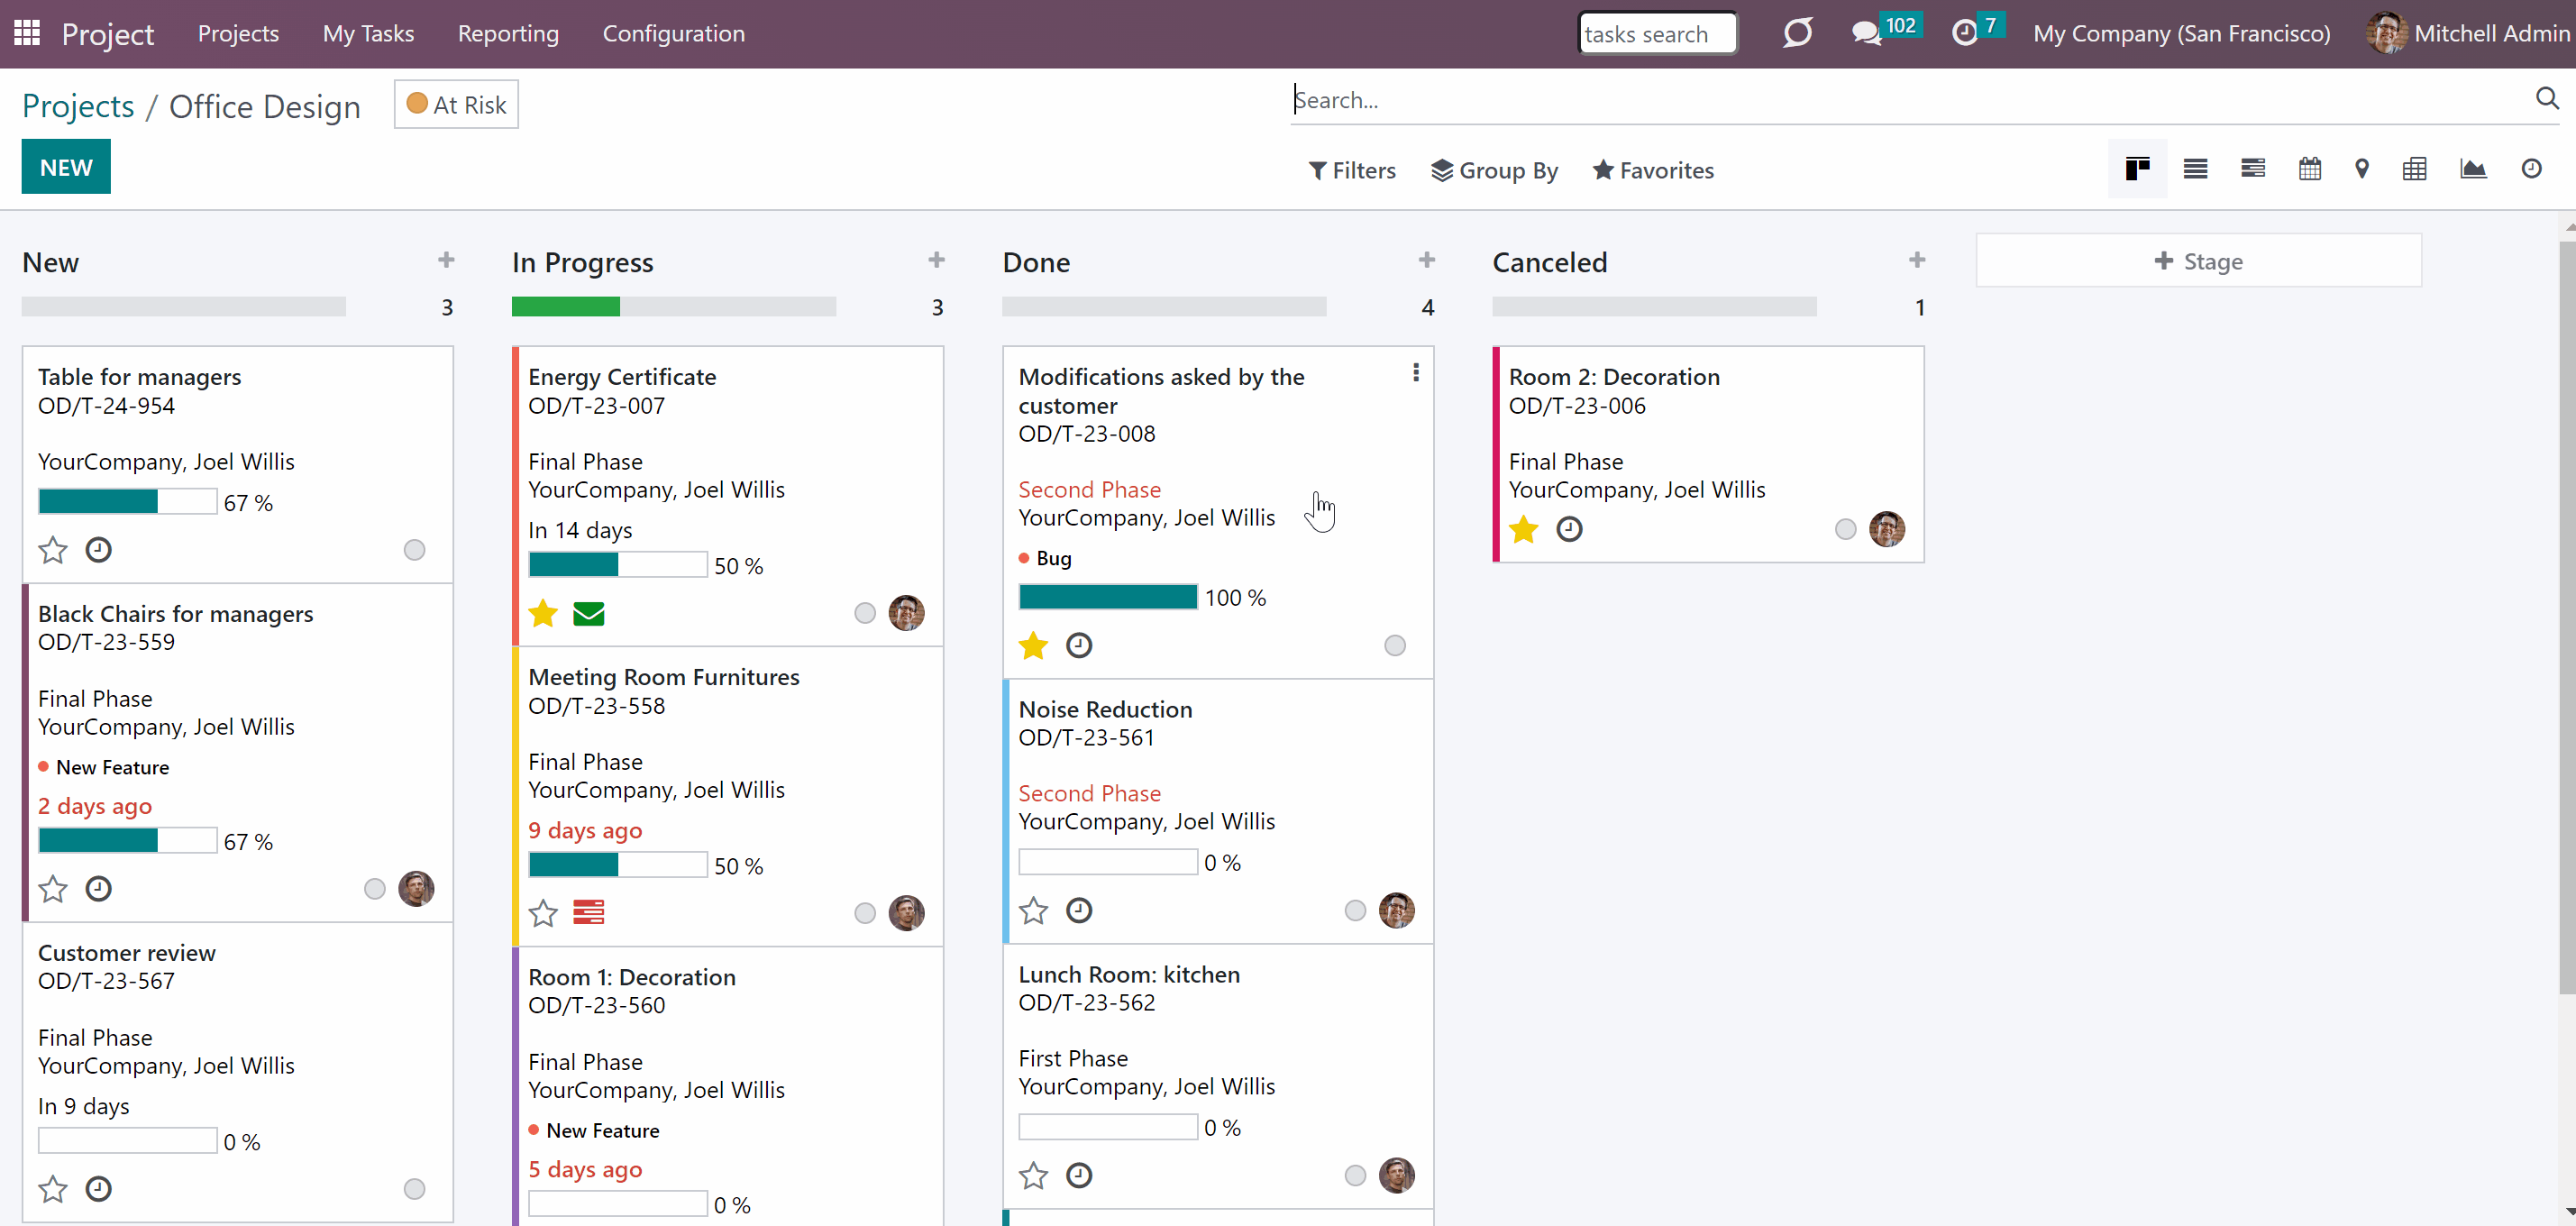Switch to the calendar view
The image size is (2576, 1226).
click(2309, 169)
